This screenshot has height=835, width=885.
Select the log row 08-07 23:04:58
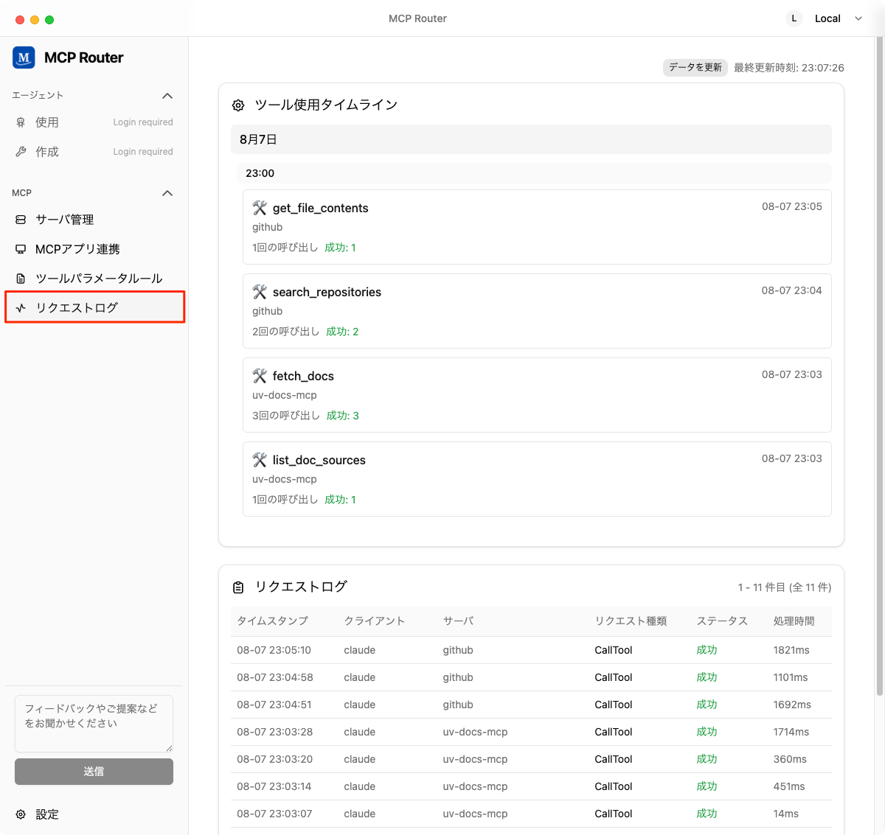click(531, 677)
